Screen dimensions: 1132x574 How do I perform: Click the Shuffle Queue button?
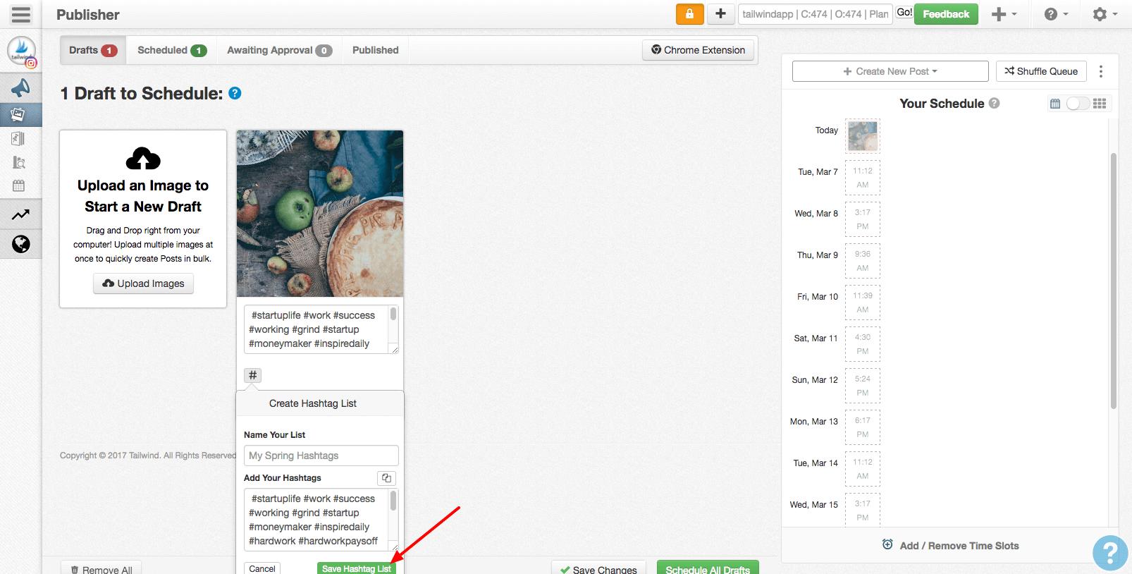point(1041,71)
